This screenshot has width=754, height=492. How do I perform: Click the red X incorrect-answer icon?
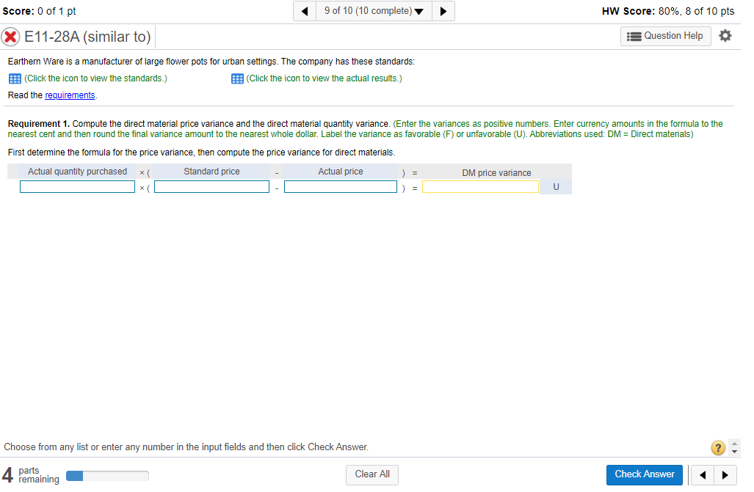pos(10,36)
